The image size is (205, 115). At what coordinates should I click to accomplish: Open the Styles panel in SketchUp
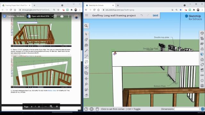pos(202,59)
